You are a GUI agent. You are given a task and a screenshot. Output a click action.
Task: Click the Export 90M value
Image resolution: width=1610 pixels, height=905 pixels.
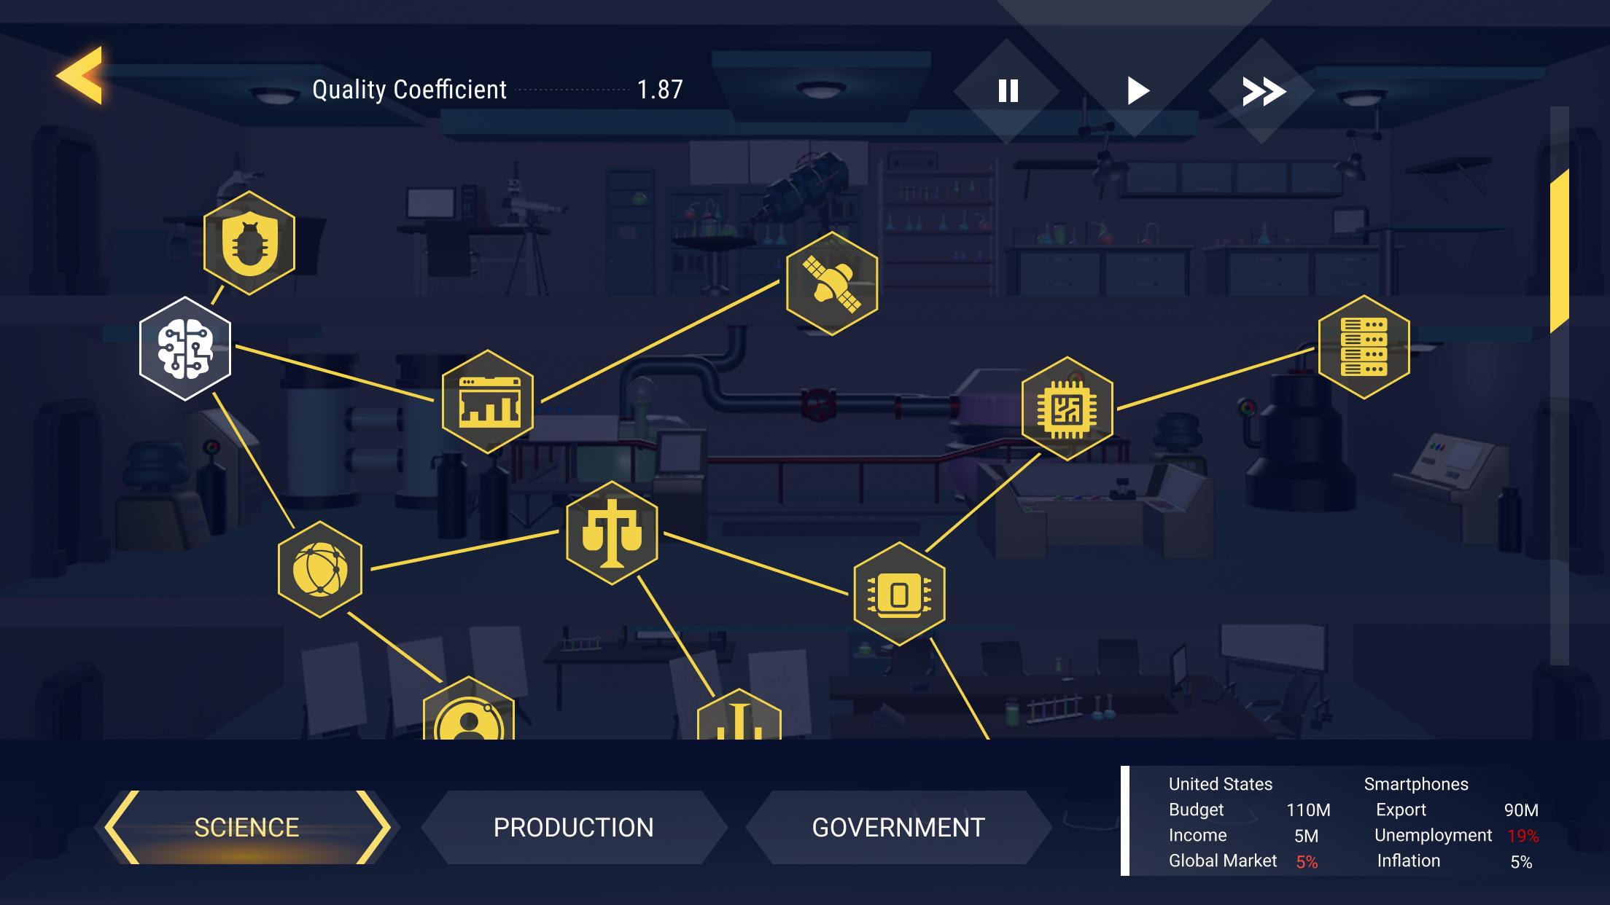(x=1521, y=810)
